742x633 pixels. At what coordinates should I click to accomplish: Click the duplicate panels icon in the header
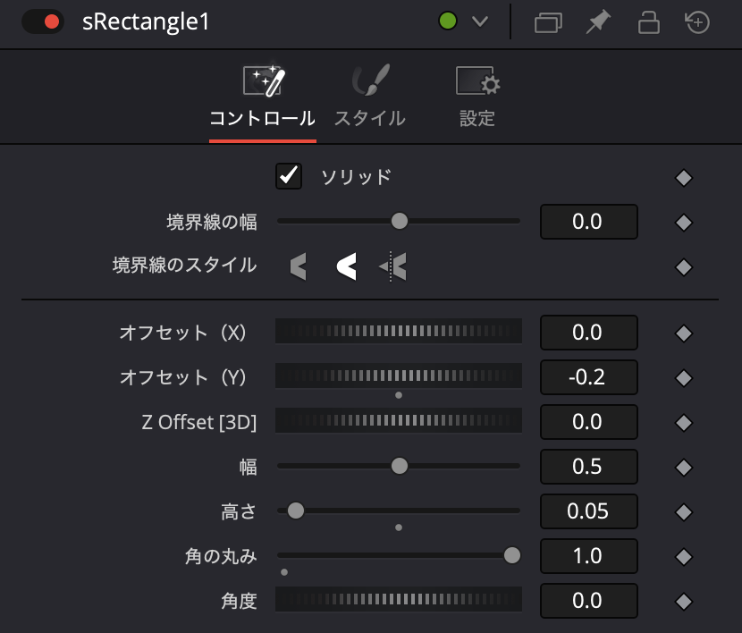547,22
